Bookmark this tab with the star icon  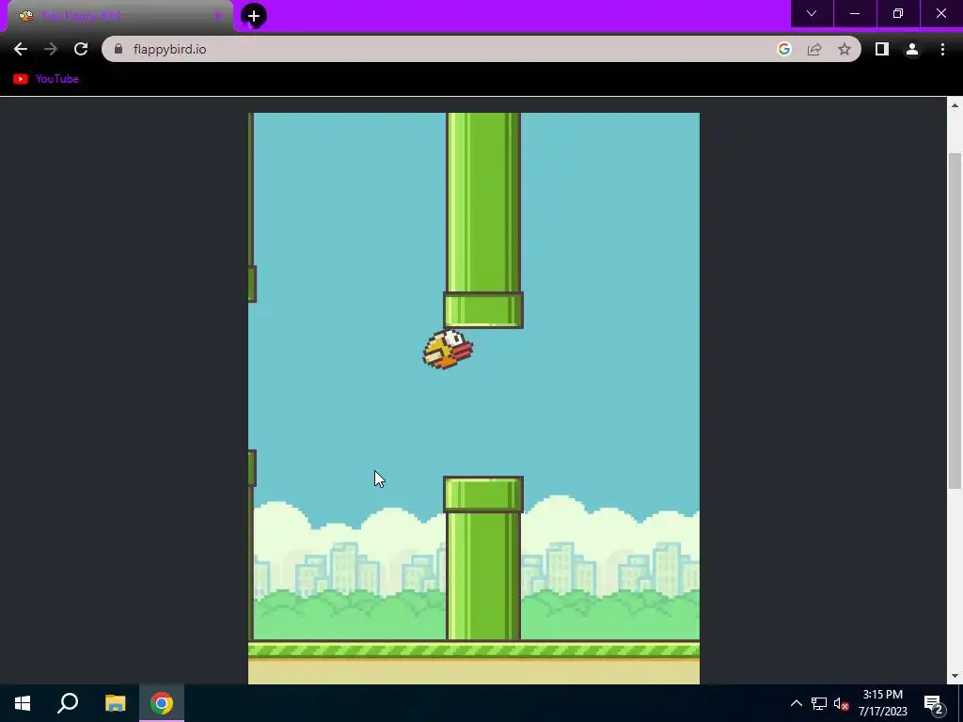click(845, 49)
